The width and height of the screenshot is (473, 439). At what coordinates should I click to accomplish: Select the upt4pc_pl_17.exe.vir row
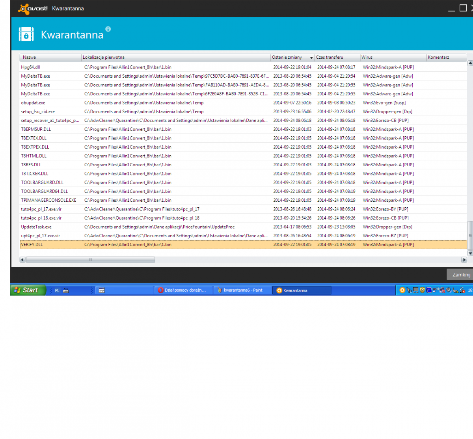(243, 236)
